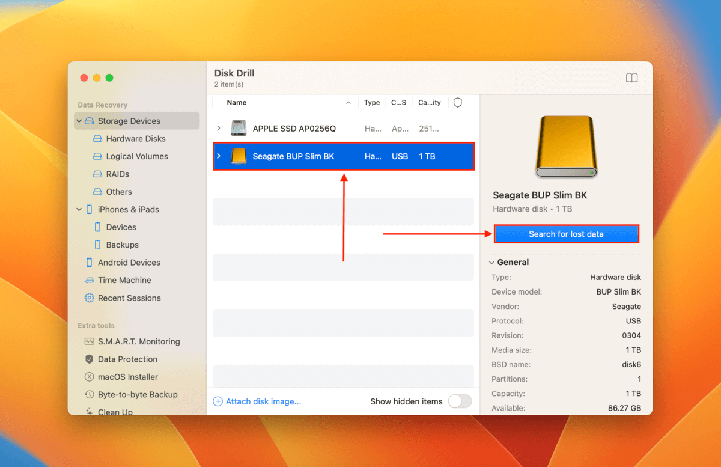Click the S.M.A.R.T. Monitoring pulse icon
Image resolution: width=721 pixels, height=467 pixels.
tap(90, 341)
